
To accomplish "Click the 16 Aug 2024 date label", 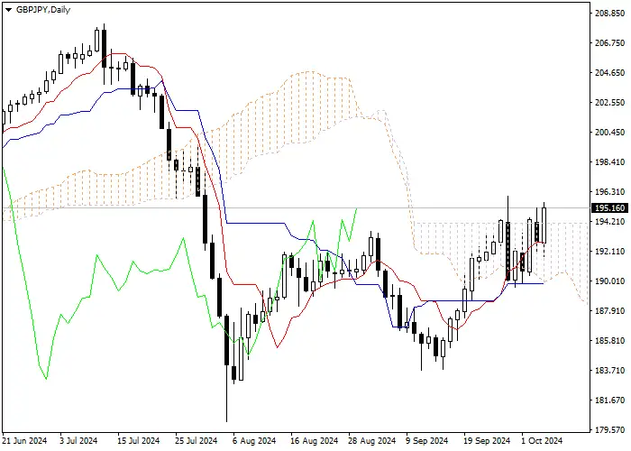I will pyautogui.click(x=315, y=441).
